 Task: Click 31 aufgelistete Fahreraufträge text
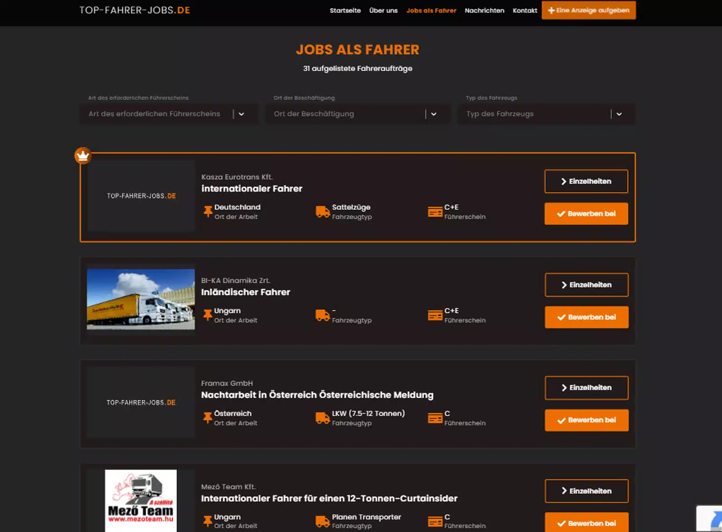(358, 68)
